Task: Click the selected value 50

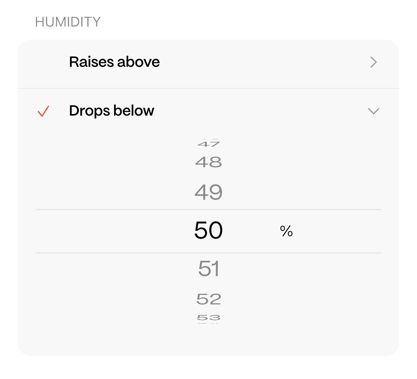Action: tap(209, 231)
